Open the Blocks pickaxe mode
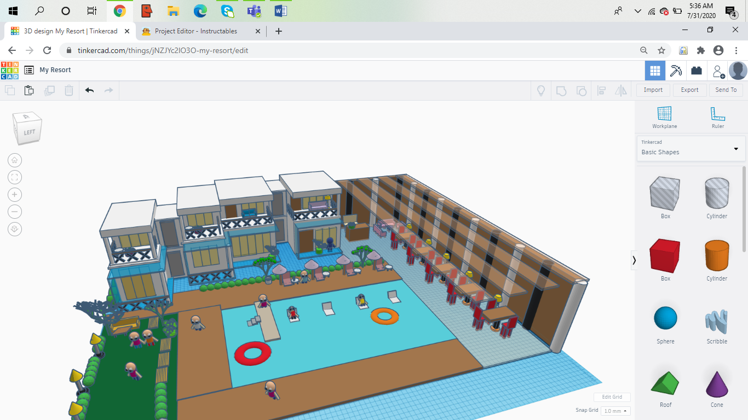Image resolution: width=748 pixels, height=420 pixels. (x=676, y=71)
